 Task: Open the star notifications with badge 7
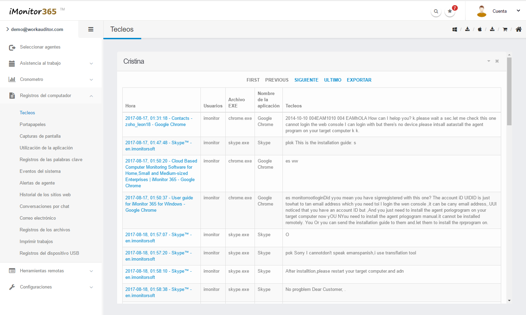coord(450,11)
